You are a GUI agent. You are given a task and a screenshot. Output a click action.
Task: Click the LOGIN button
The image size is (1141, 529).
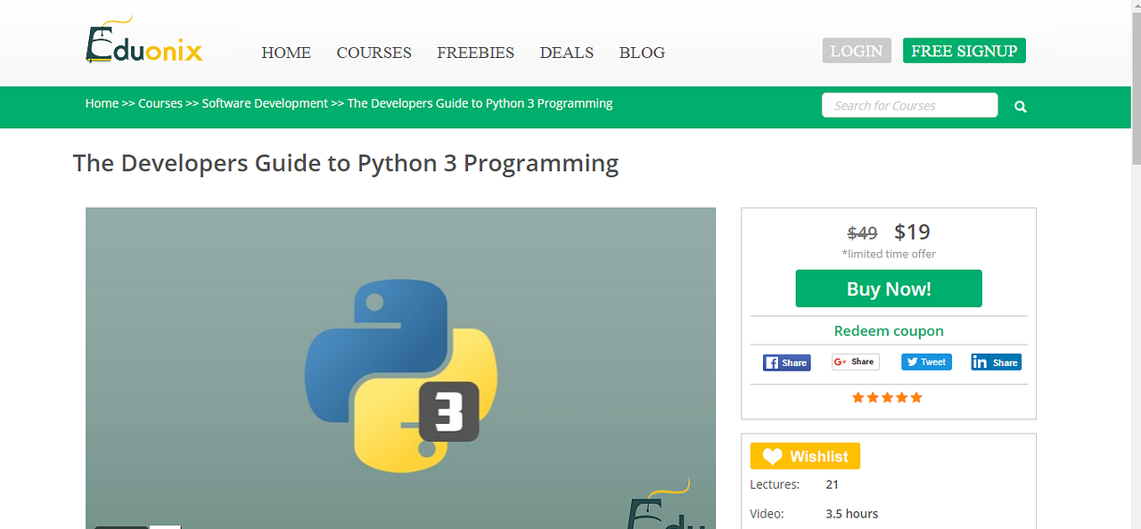pos(856,50)
